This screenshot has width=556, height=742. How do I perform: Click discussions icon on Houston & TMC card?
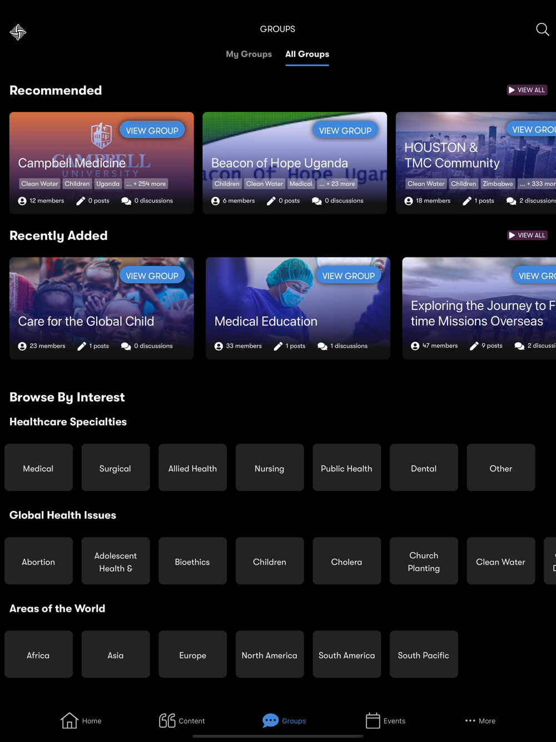(512, 201)
